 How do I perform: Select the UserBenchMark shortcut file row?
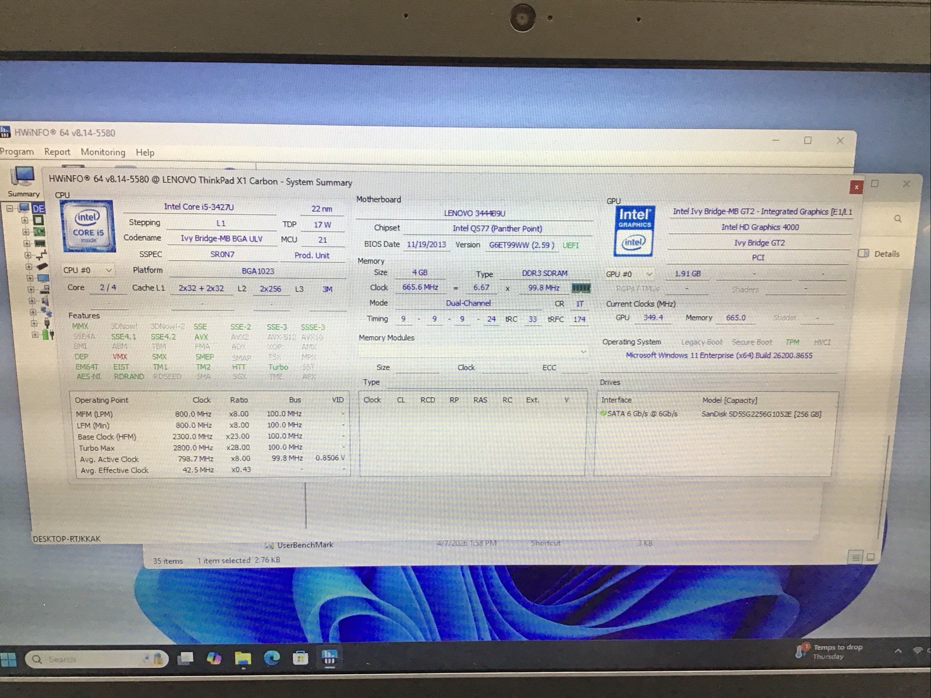point(460,544)
